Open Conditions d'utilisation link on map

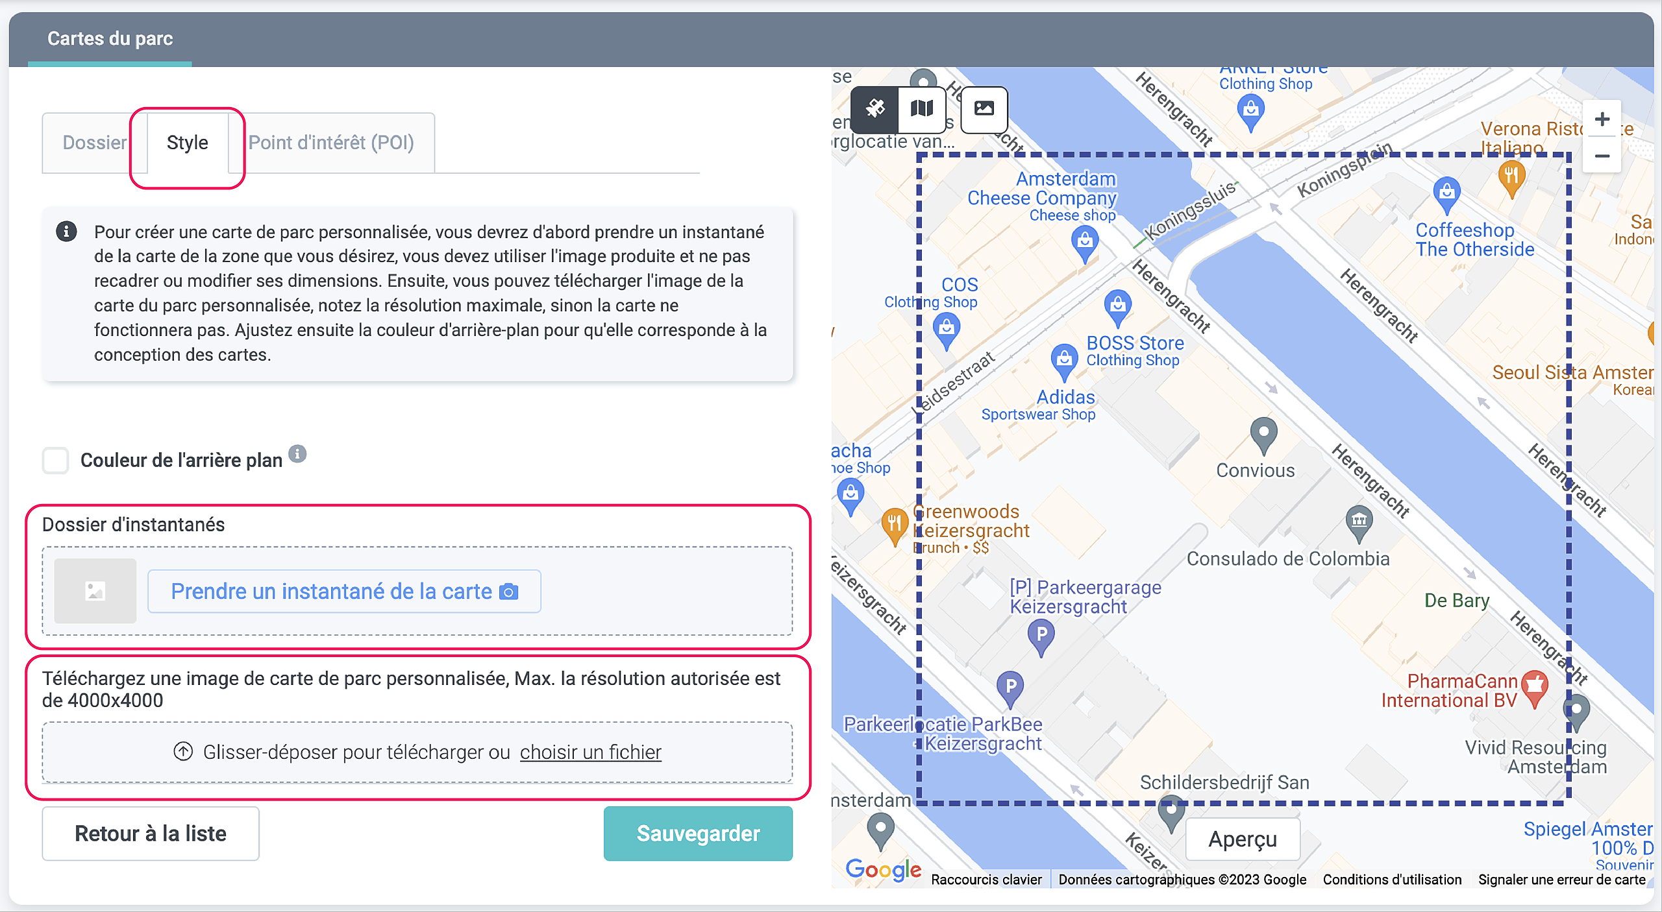pos(1392,880)
